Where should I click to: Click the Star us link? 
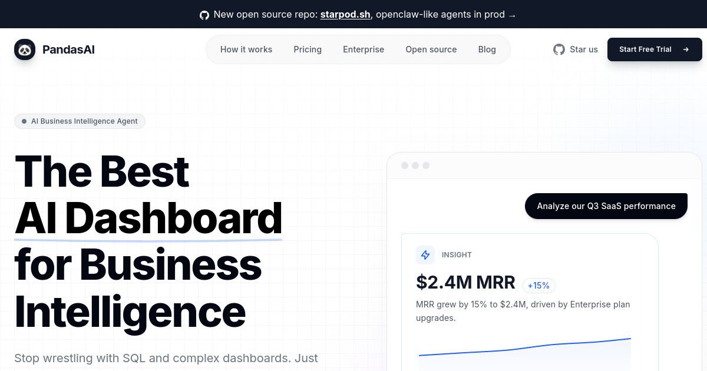pyautogui.click(x=576, y=49)
